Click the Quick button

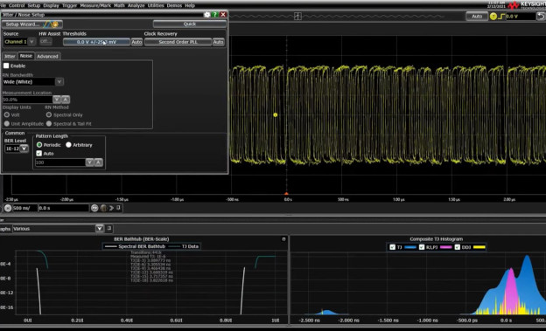click(190, 24)
